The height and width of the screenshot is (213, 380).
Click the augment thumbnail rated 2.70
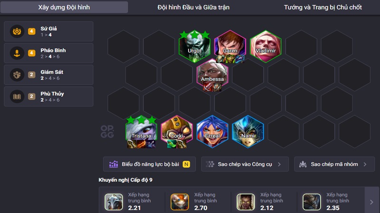point(180,202)
